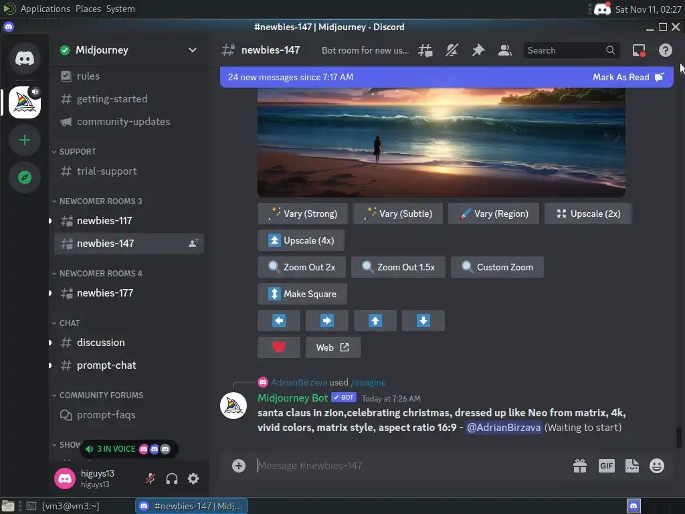Open the newbies-117 channel
The width and height of the screenshot is (685, 514).
(x=128, y=221)
